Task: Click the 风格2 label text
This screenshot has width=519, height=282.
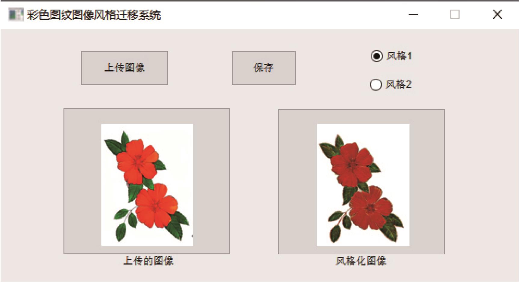Action: [x=399, y=84]
